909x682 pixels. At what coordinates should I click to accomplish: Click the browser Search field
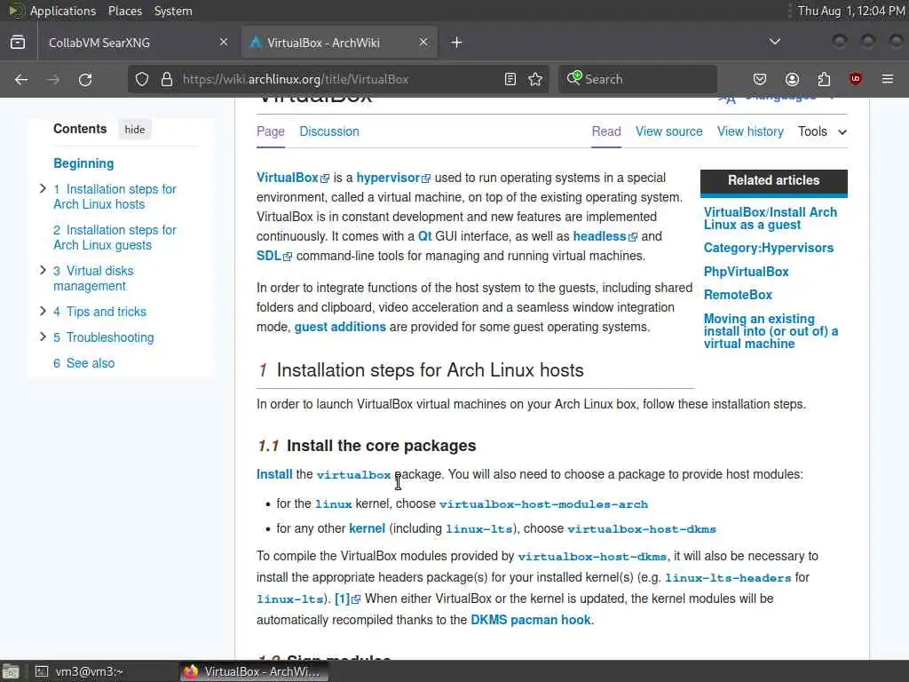pyautogui.click(x=637, y=79)
